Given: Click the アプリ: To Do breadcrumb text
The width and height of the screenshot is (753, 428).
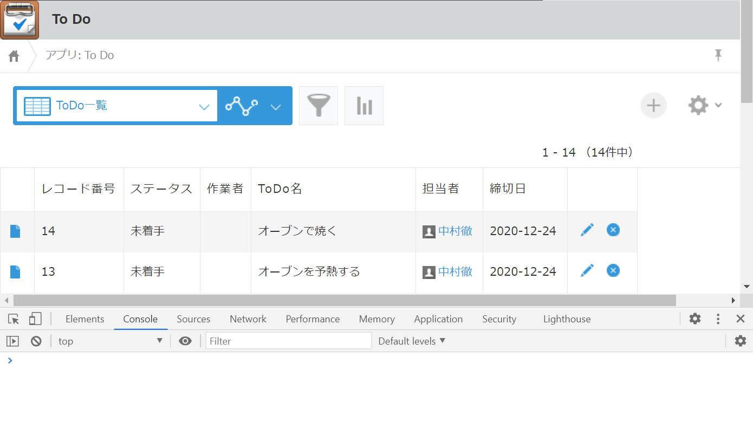Looking at the screenshot, I should [x=80, y=55].
